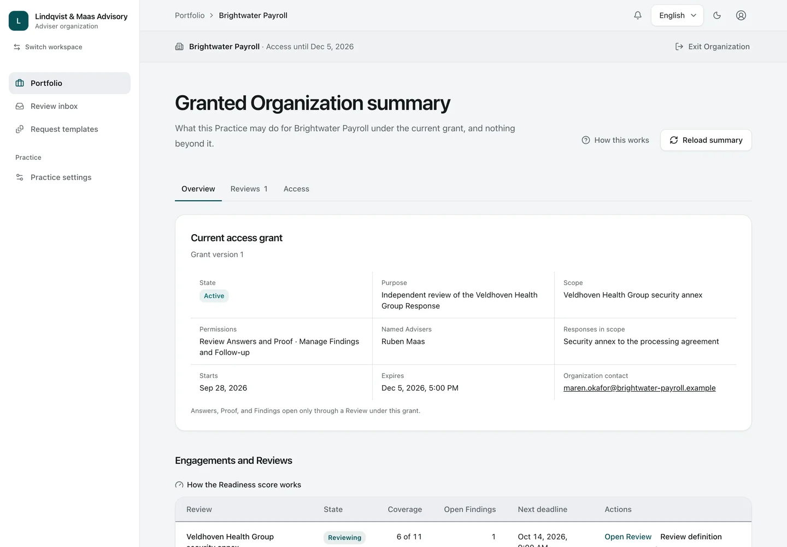Click the Lindqvist & Maas Advisory logo
This screenshot has height=547, width=787.
(19, 21)
